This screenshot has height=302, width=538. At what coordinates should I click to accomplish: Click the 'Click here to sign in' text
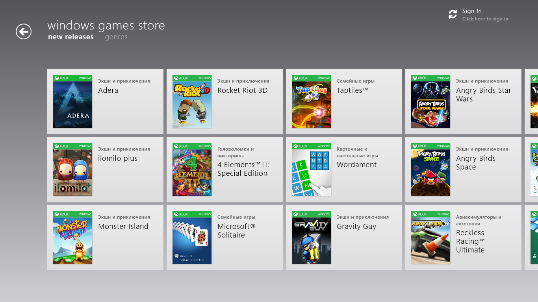coord(485,19)
